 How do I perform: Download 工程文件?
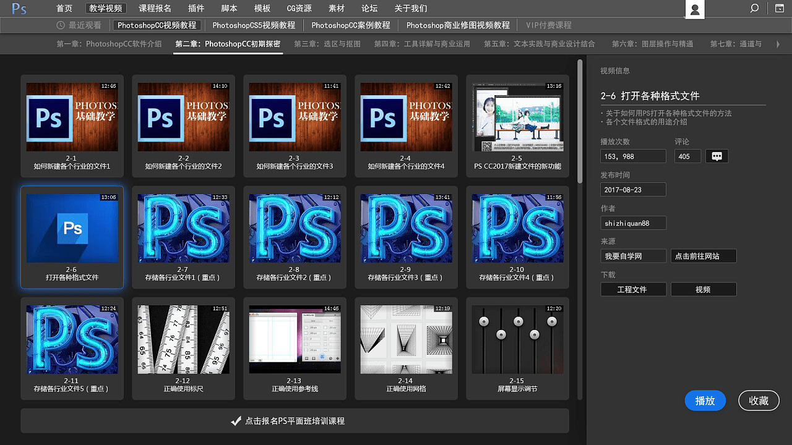(633, 289)
